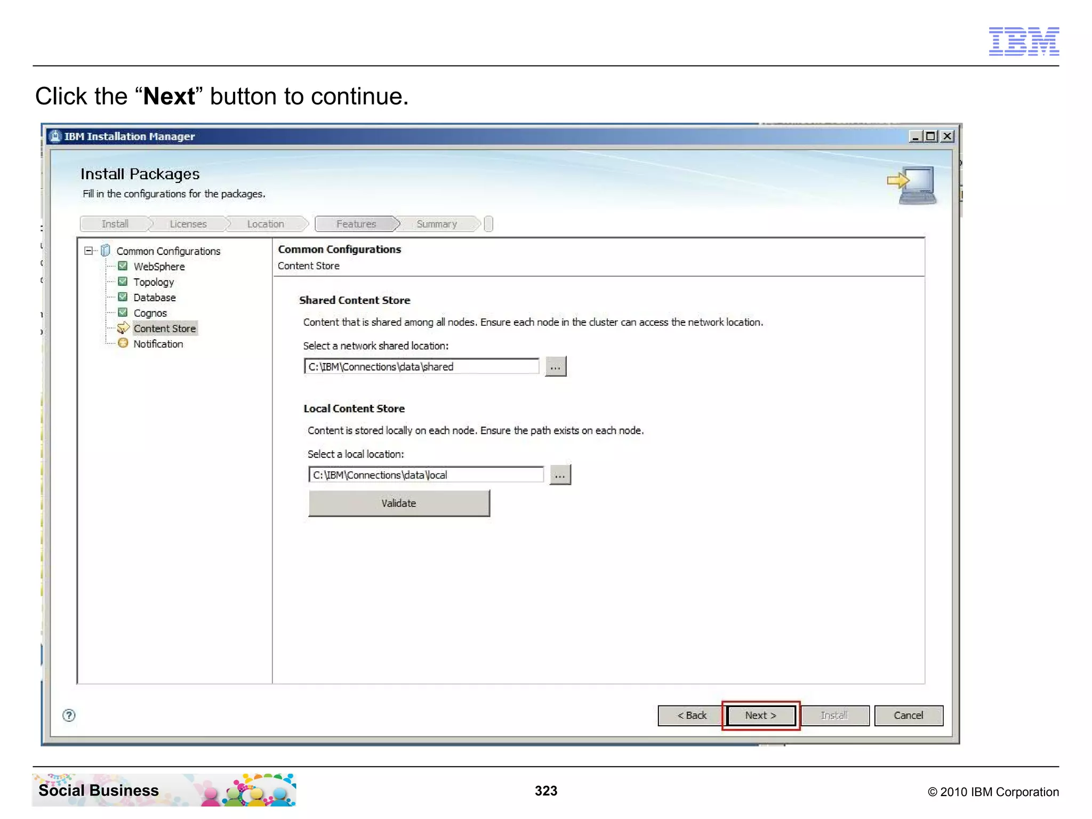
Task: Go to the Features wizard step
Action: coord(356,224)
